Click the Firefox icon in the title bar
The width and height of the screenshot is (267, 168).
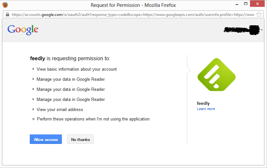5,5
